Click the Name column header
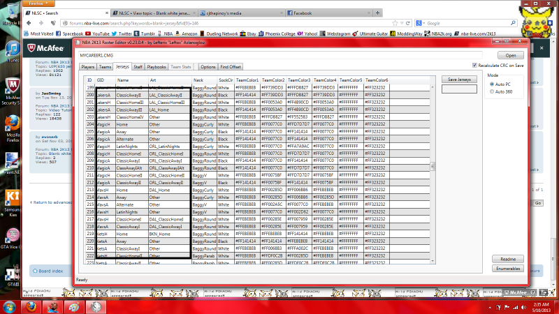The height and width of the screenshot is (314, 559). tap(131, 80)
